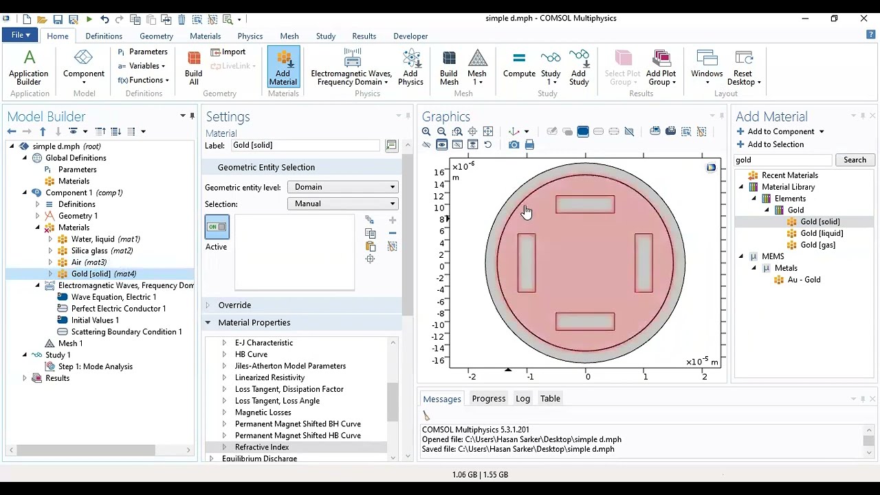The image size is (880, 495).
Task: Click the Help question mark icon
Action: pos(870,35)
